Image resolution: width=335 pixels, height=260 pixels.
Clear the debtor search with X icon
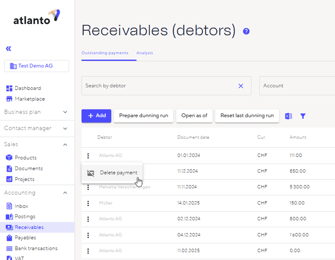click(x=241, y=86)
